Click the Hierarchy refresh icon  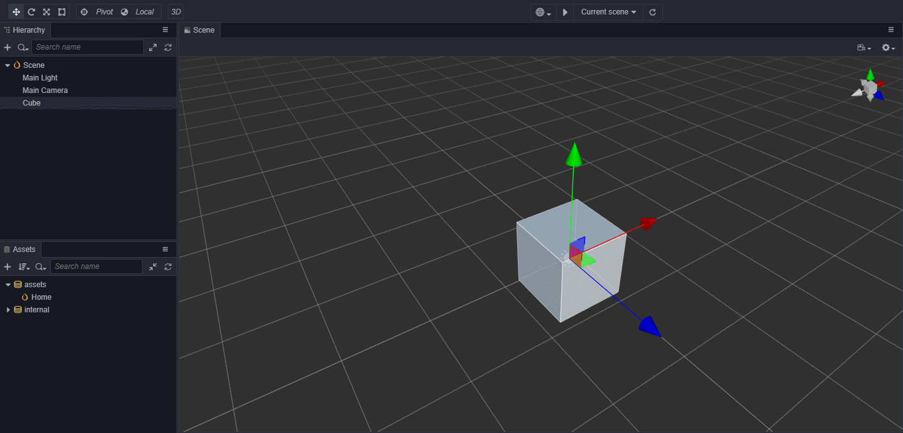pos(168,47)
